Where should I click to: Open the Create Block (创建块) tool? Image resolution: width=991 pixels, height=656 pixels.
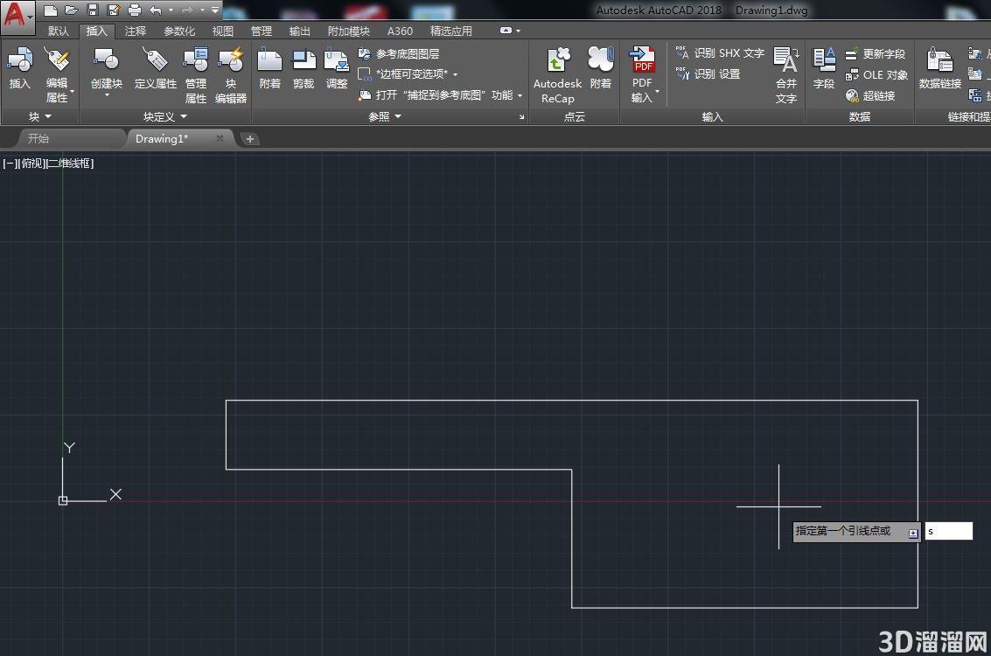(x=106, y=67)
